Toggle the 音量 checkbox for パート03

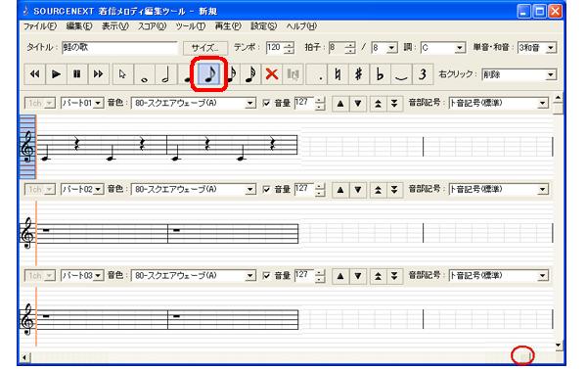tap(266, 276)
